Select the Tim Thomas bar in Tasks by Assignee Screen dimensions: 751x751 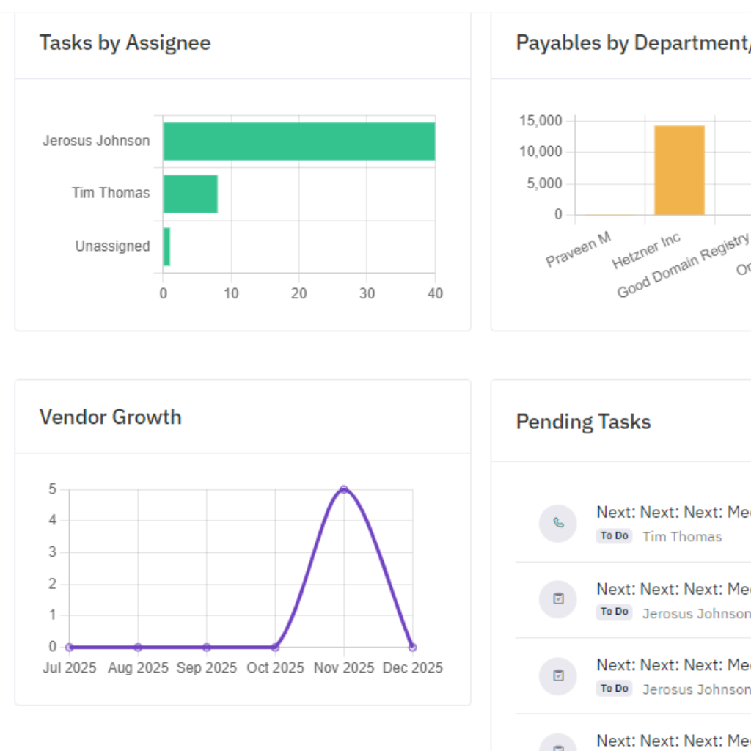pyautogui.click(x=189, y=193)
